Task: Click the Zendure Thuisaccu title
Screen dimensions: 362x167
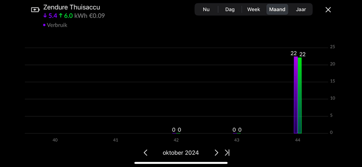Action: click(x=71, y=7)
